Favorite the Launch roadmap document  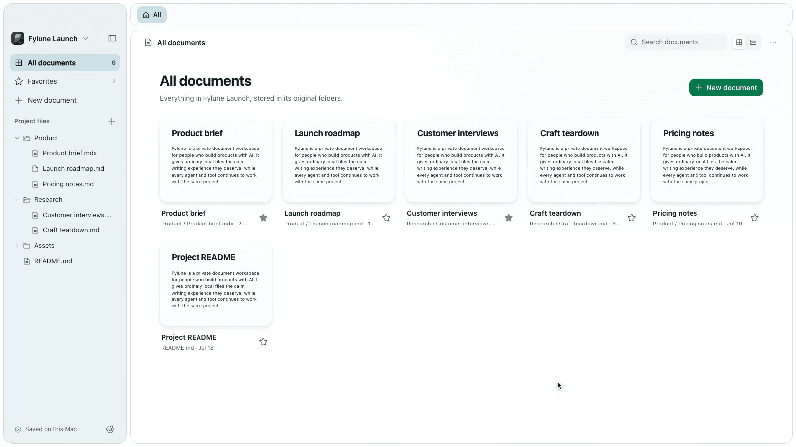pos(386,218)
